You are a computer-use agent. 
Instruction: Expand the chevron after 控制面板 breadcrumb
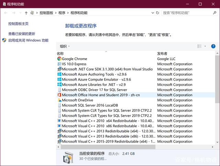coord(56,13)
